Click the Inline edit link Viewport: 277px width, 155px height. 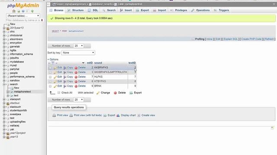point(209,39)
